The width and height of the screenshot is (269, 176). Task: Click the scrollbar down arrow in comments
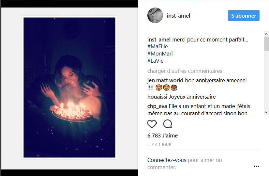point(266,112)
